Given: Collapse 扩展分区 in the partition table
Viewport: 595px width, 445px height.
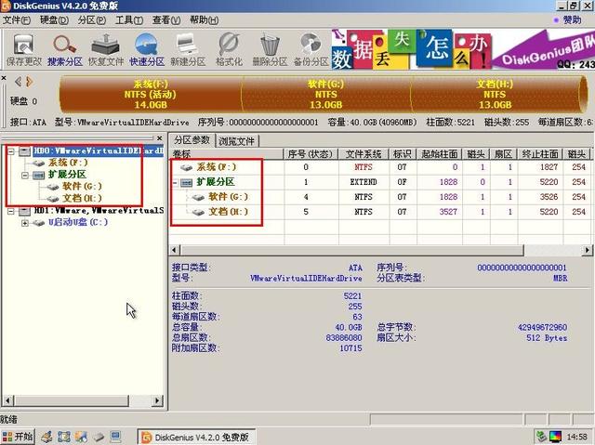Looking at the screenshot, I should point(176,183).
